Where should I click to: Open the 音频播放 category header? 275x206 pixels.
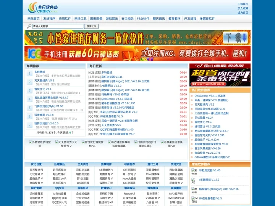click(x=176, y=188)
